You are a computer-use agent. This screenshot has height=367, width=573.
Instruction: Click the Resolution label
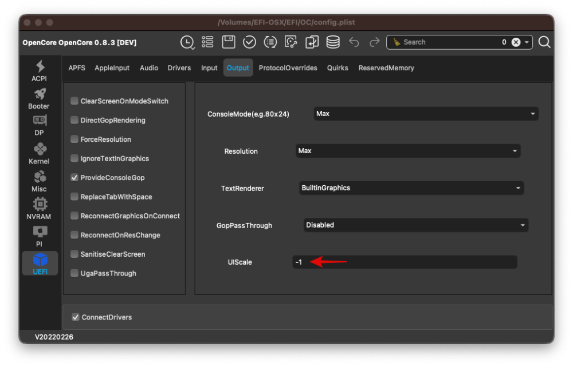click(241, 151)
